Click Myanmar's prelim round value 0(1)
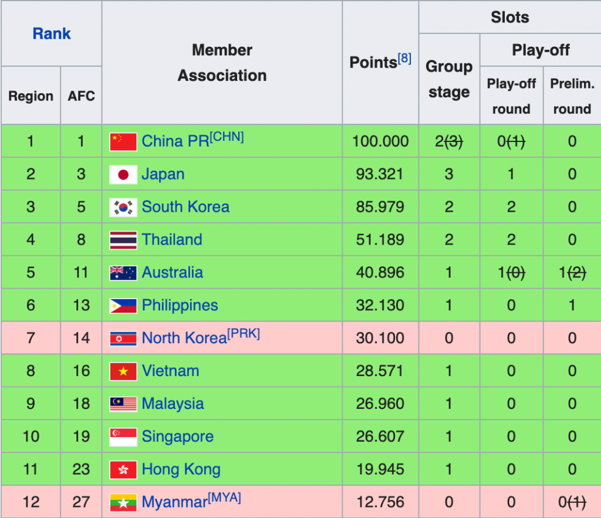The image size is (601, 518). click(572, 502)
